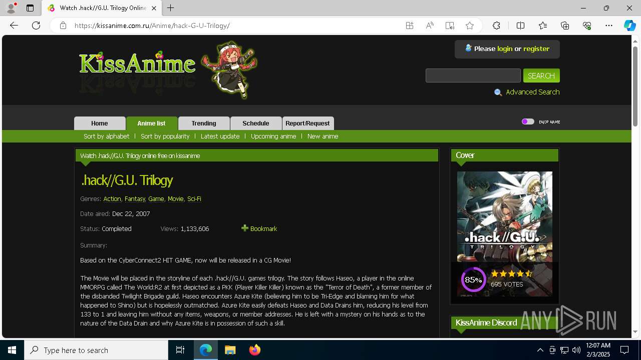Toggle the ENG/JP name switch
Image resolution: width=641 pixels, height=360 pixels.
point(528,121)
